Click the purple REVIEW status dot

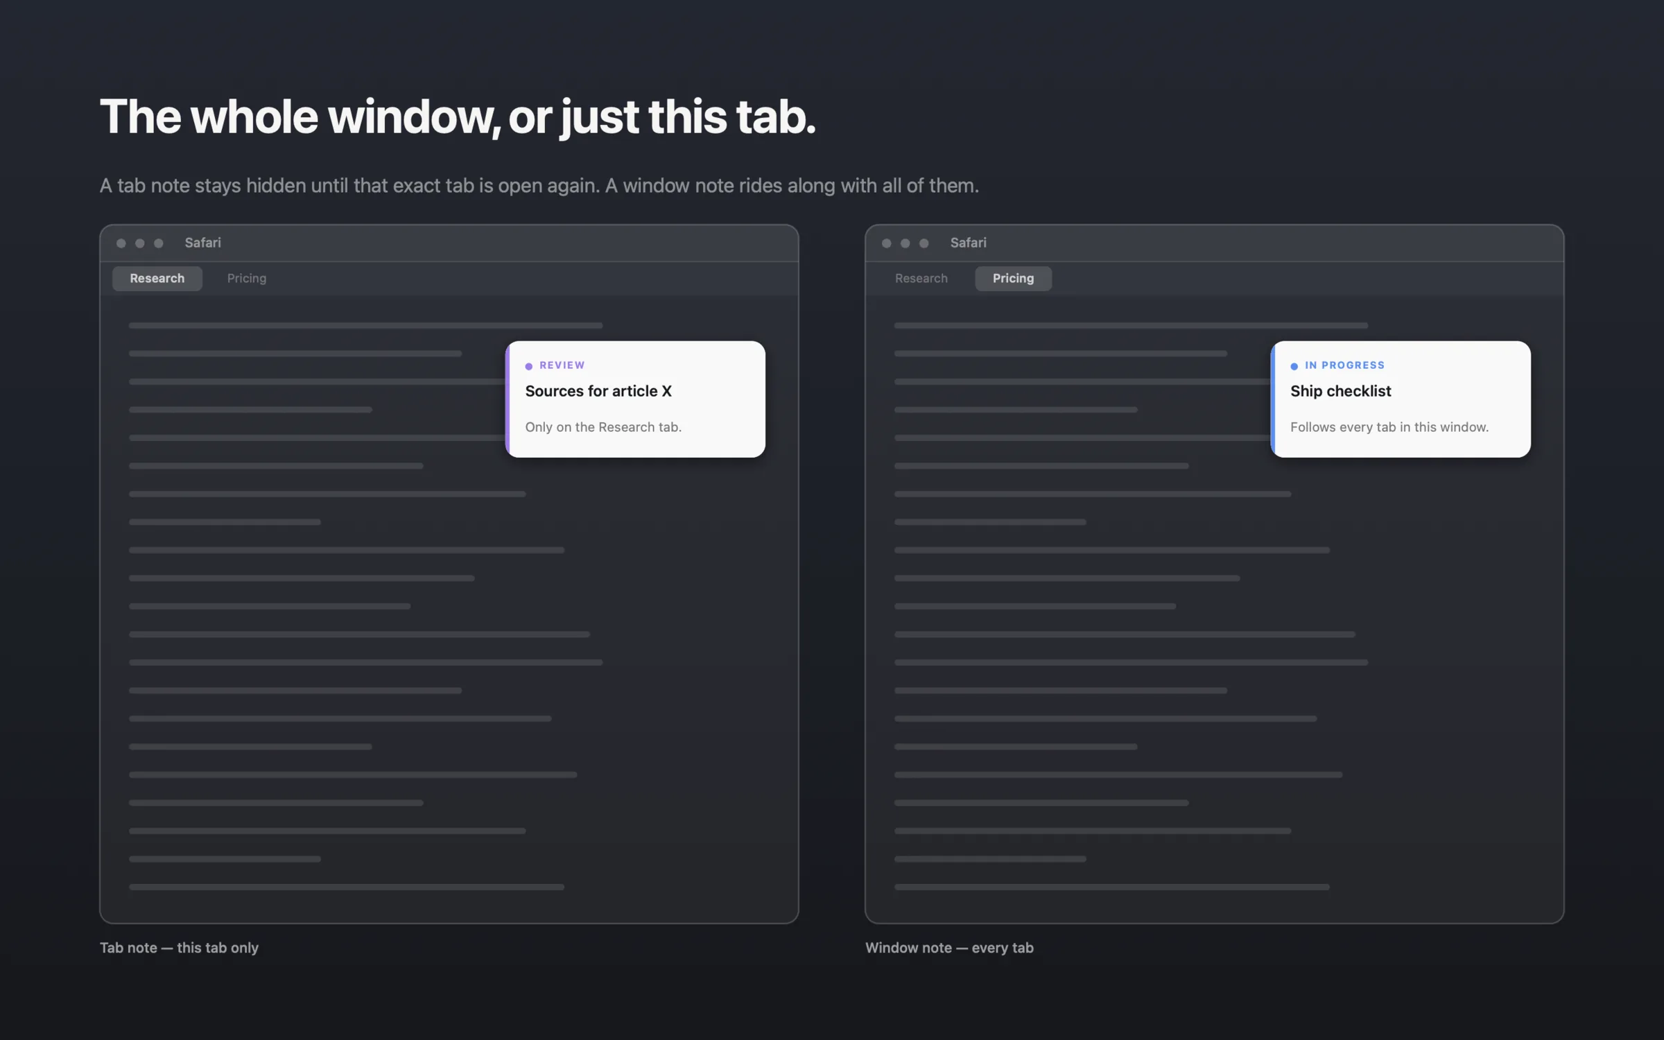point(529,366)
